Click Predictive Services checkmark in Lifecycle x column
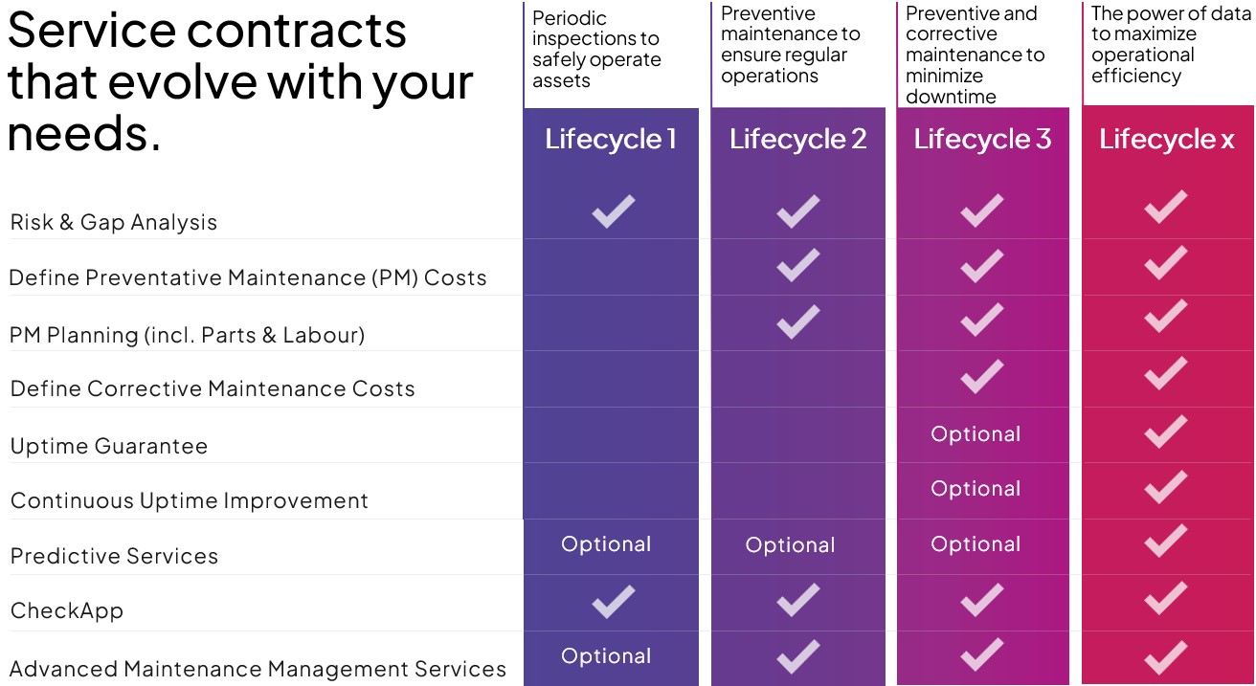Viewport: 1256px width, 686px height. (1165, 542)
